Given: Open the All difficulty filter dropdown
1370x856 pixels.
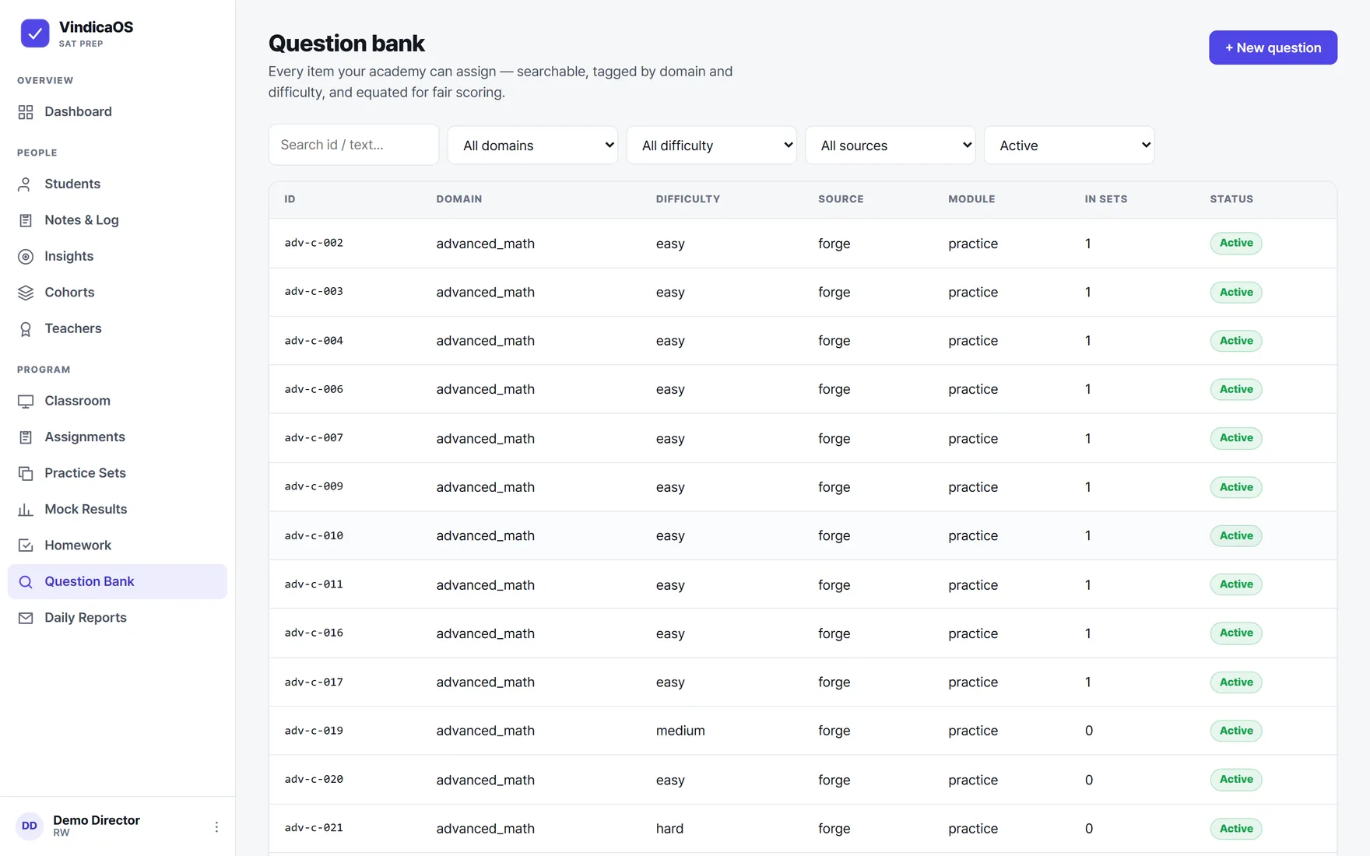Looking at the screenshot, I should pos(711,146).
